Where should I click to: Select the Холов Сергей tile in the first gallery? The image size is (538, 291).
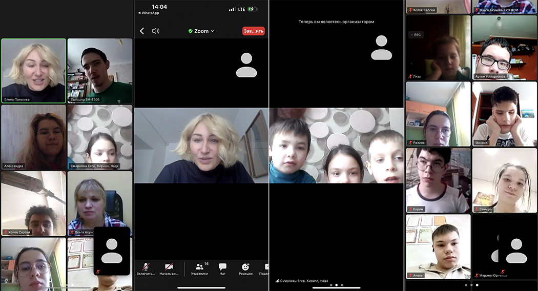[34, 203]
